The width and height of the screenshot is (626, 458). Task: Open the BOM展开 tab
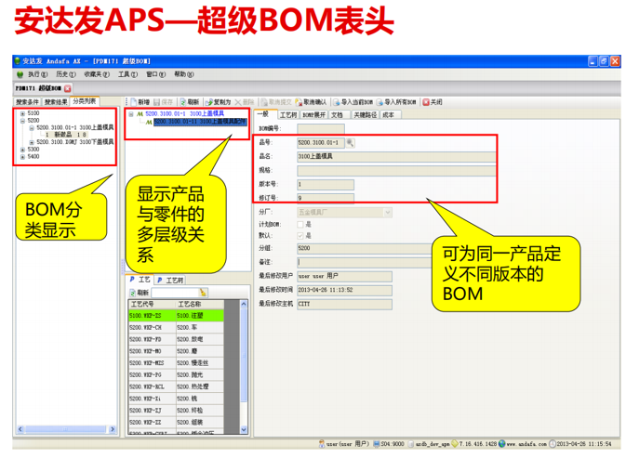point(313,115)
